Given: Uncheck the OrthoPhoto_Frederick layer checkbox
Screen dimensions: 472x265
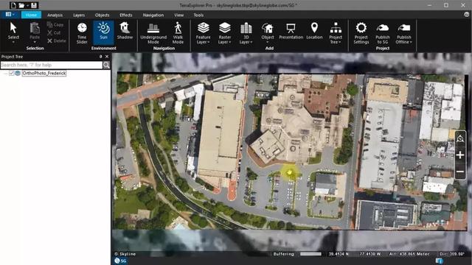Looking at the screenshot, I should (12, 73).
